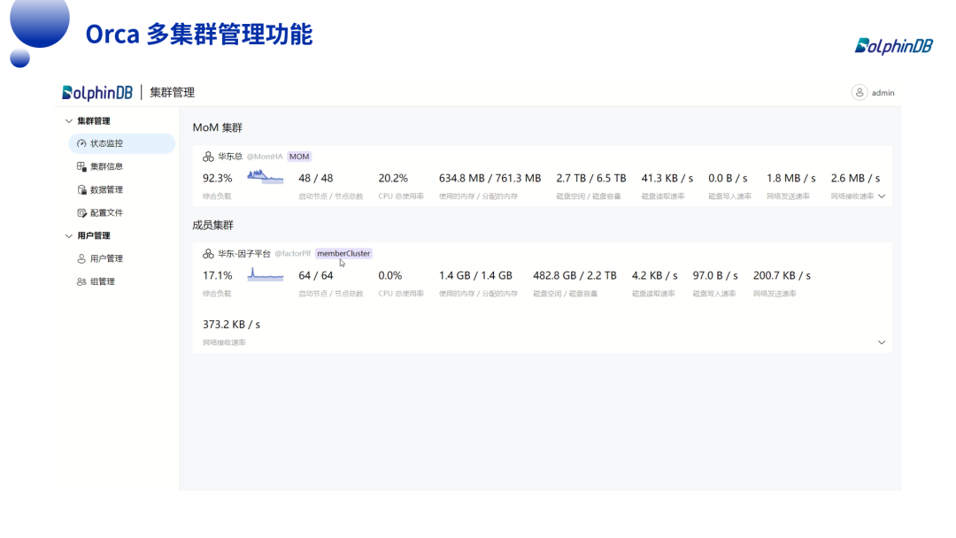Click the cluster icon beside 华东-因子平台
The height and width of the screenshot is (538, 956).
(209, 253)
